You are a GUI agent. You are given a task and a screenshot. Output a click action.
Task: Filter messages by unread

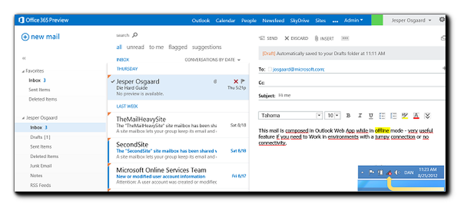tap(135, 47)
